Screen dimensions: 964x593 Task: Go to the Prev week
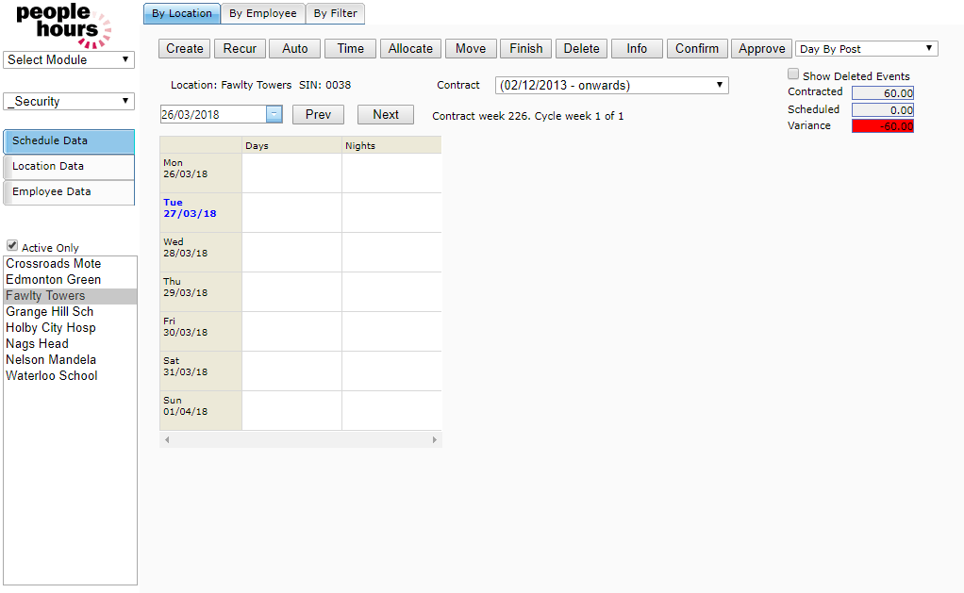coord(318,115)
